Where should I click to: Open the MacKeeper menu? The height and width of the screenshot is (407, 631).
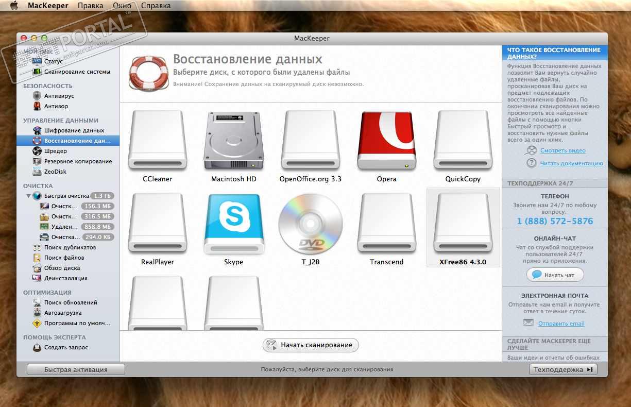pyautogui.click(x=48, y=6)
